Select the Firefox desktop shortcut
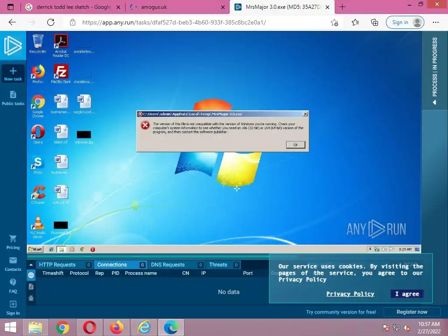This screenshot has width=448, height=336. [x=38, y=73]
